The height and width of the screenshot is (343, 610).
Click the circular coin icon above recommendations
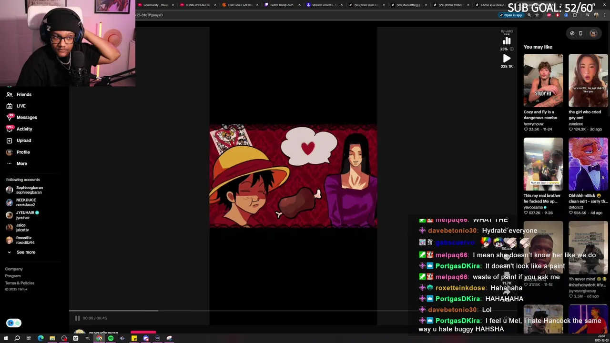(x=572, y=33)
